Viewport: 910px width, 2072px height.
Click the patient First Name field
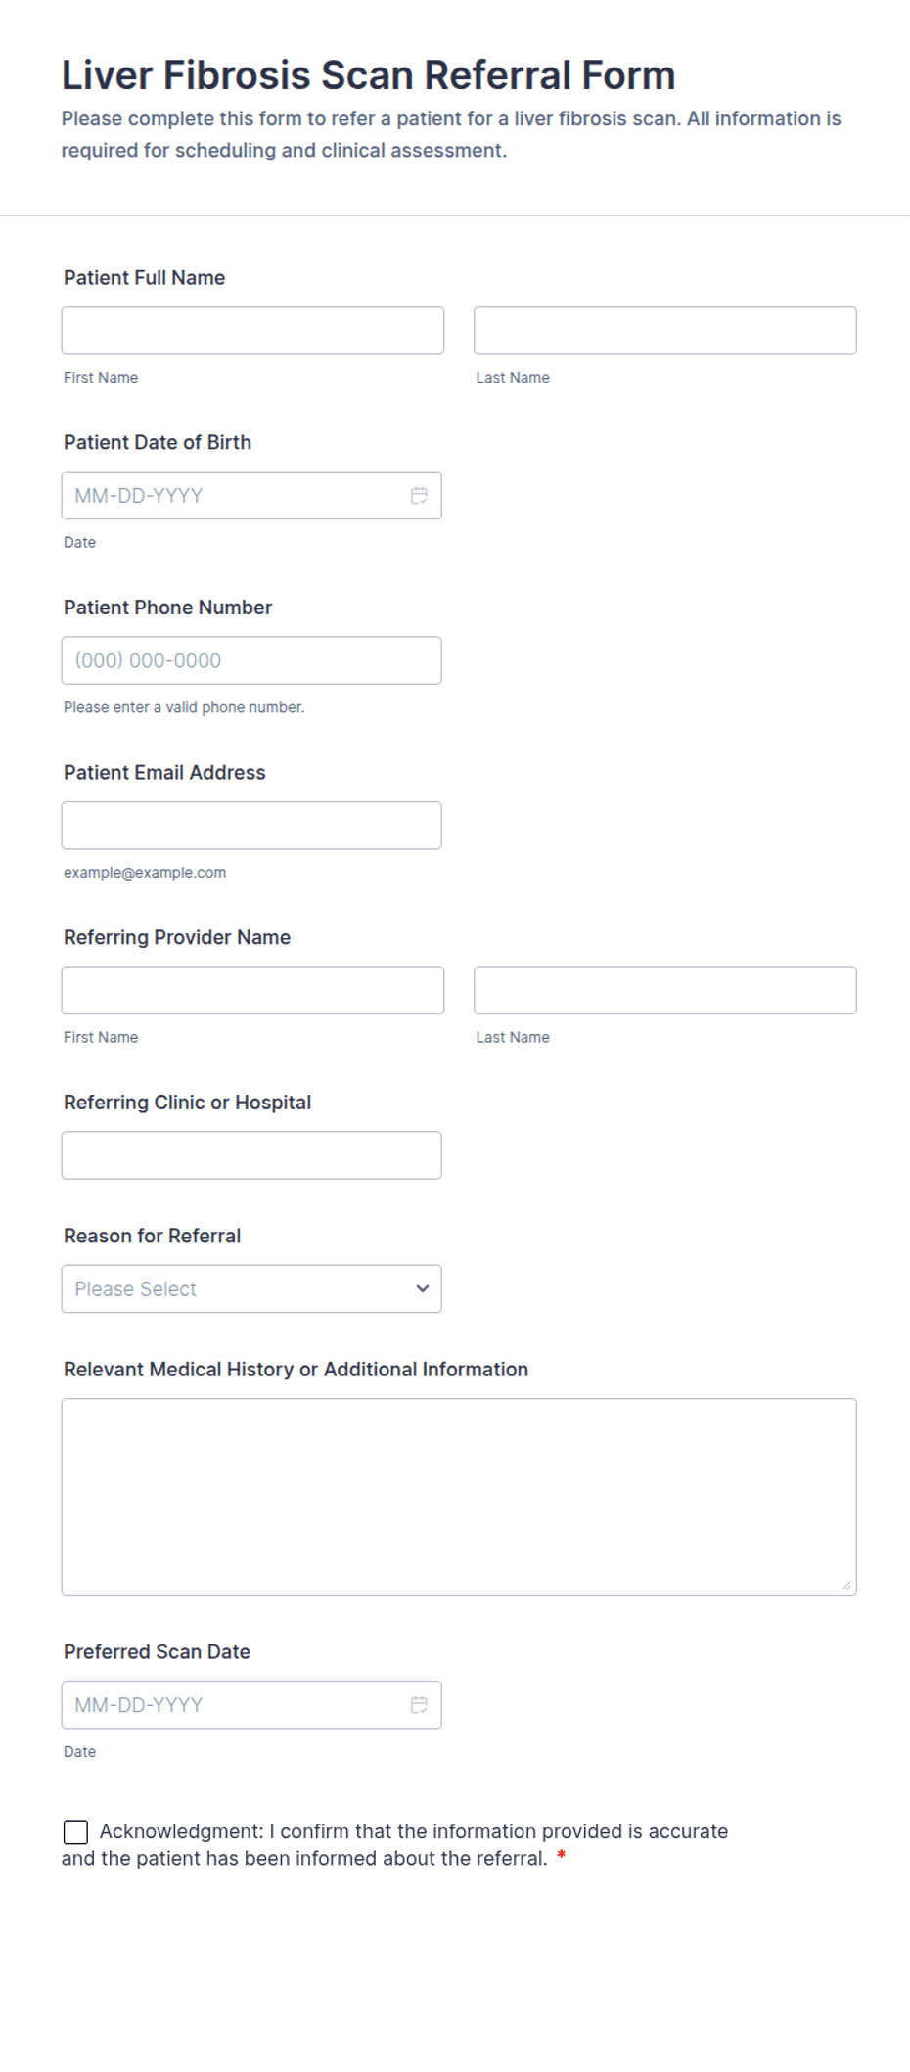coord(252,331)
